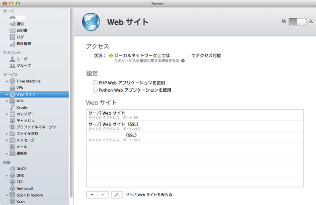Select the ファイル共有 file sharing icon

pos(12,133)
